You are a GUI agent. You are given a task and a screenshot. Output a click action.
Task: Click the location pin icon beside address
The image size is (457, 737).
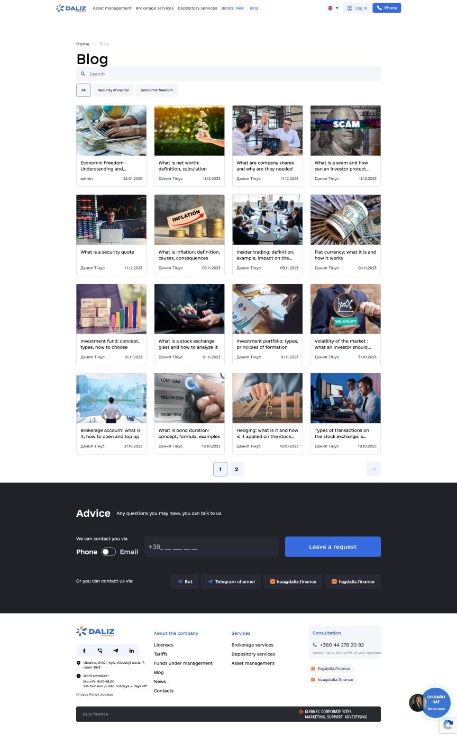tap(79, 662)
